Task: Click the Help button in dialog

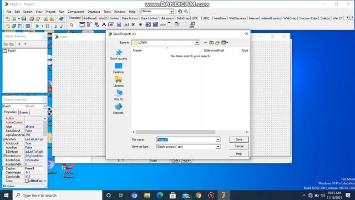Action: tap(239, 154)
